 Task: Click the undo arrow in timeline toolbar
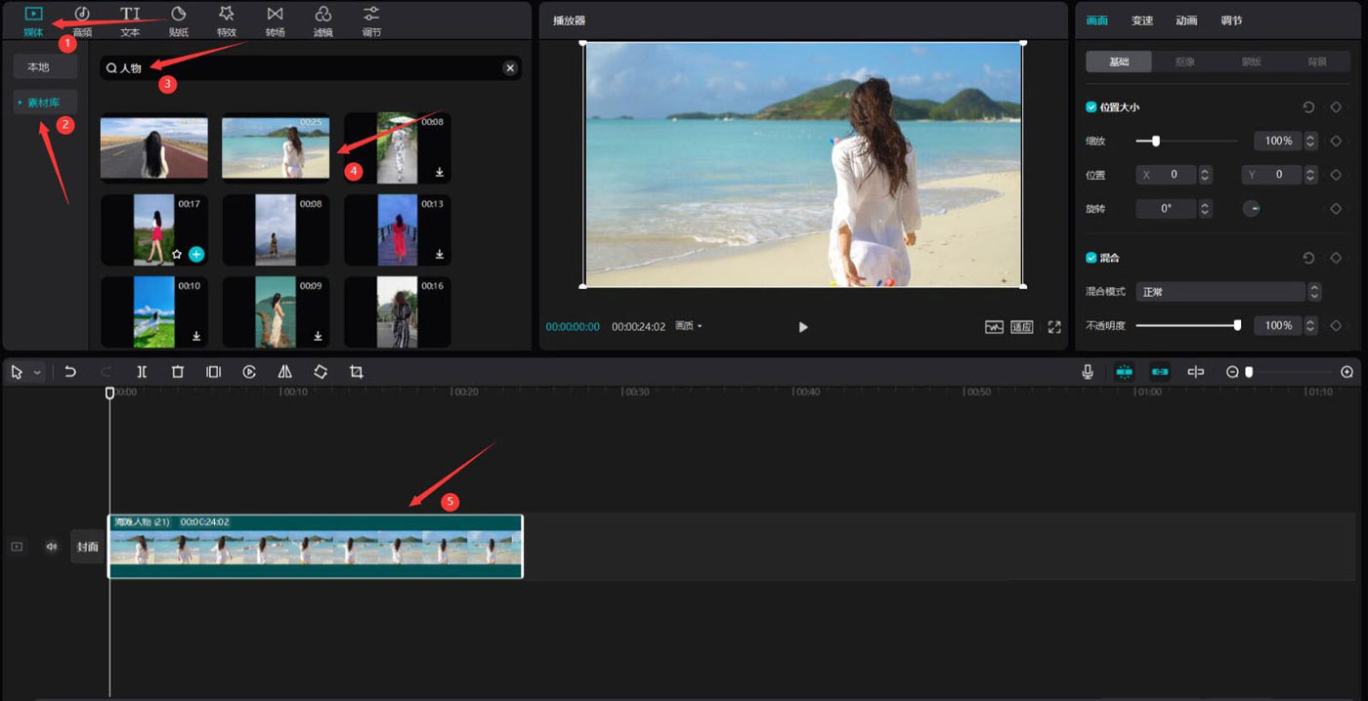pyautogui.click(x=70, y=372)
